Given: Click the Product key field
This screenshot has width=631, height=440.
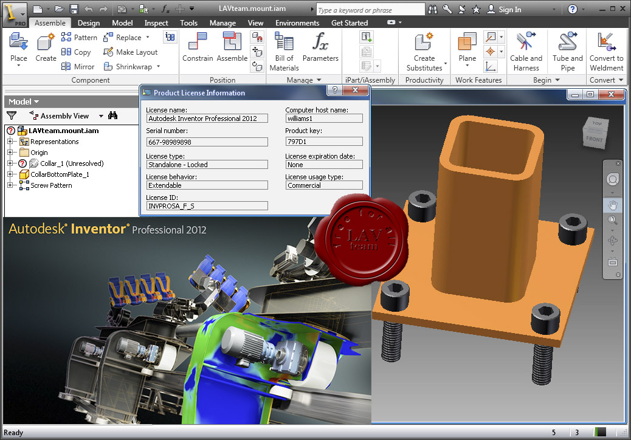Looking at the screenshot, I should (x=324, y=142).
